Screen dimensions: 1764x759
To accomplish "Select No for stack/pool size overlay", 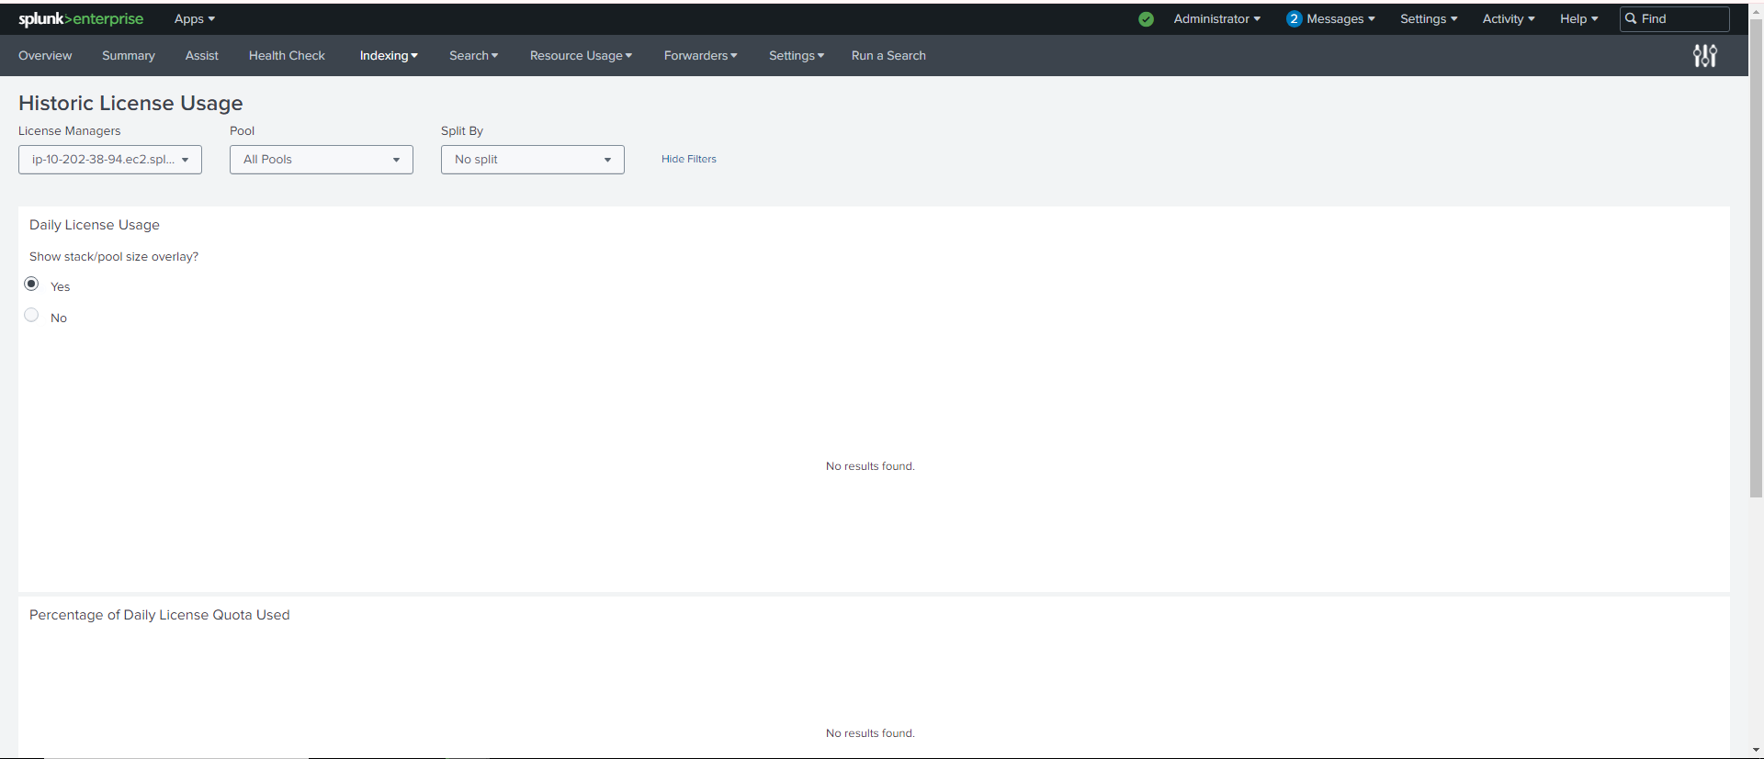I will point(31,315).
